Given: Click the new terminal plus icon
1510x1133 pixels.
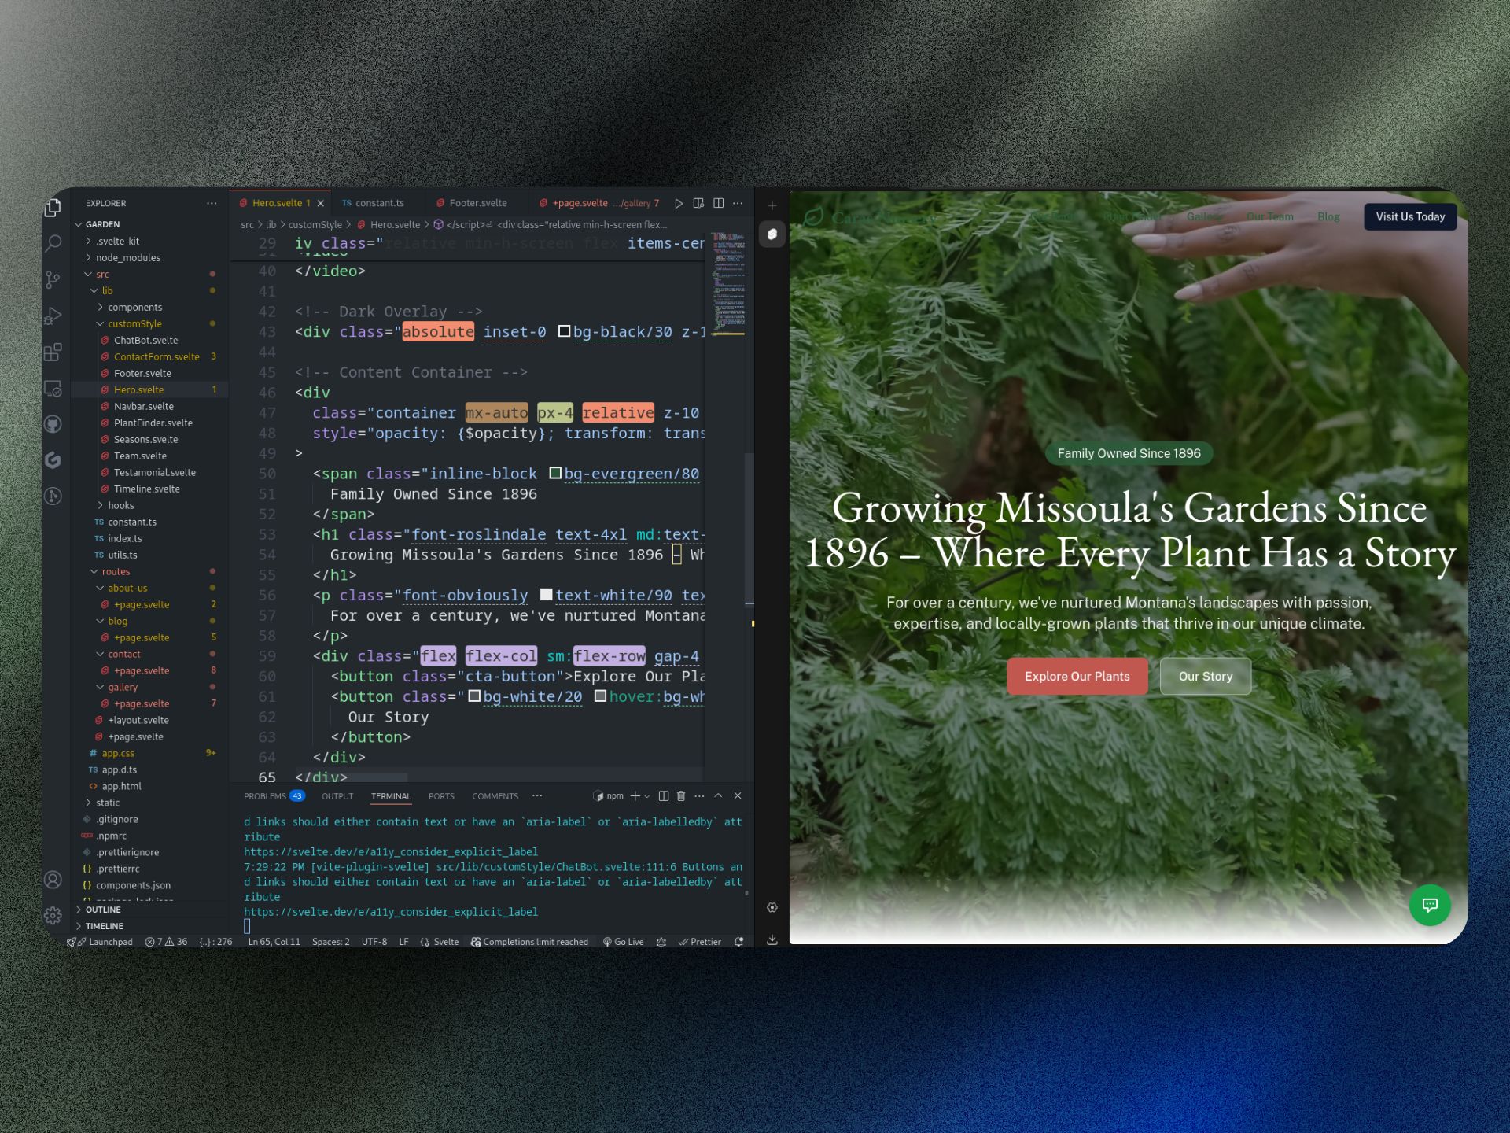Looking at the screenshot, I should [x=635, y=796].
